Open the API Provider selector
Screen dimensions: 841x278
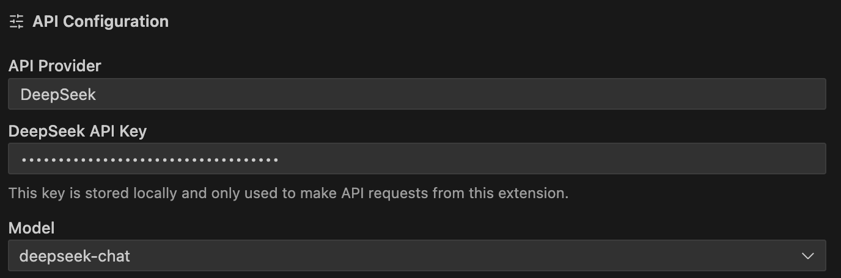417,94
